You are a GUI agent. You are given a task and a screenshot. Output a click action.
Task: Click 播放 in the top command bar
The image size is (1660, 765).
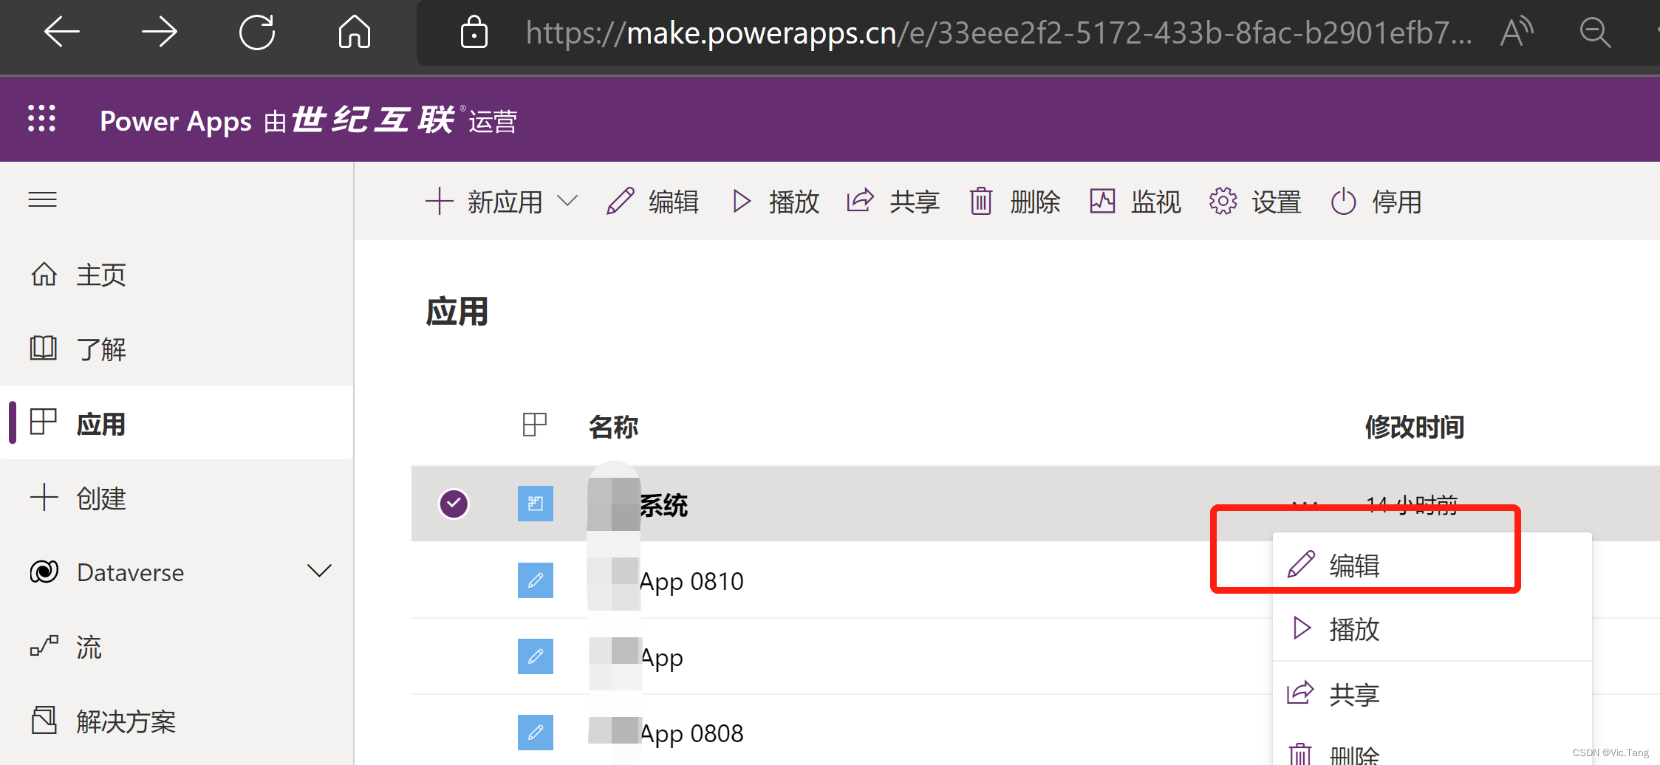coord(775,202)
